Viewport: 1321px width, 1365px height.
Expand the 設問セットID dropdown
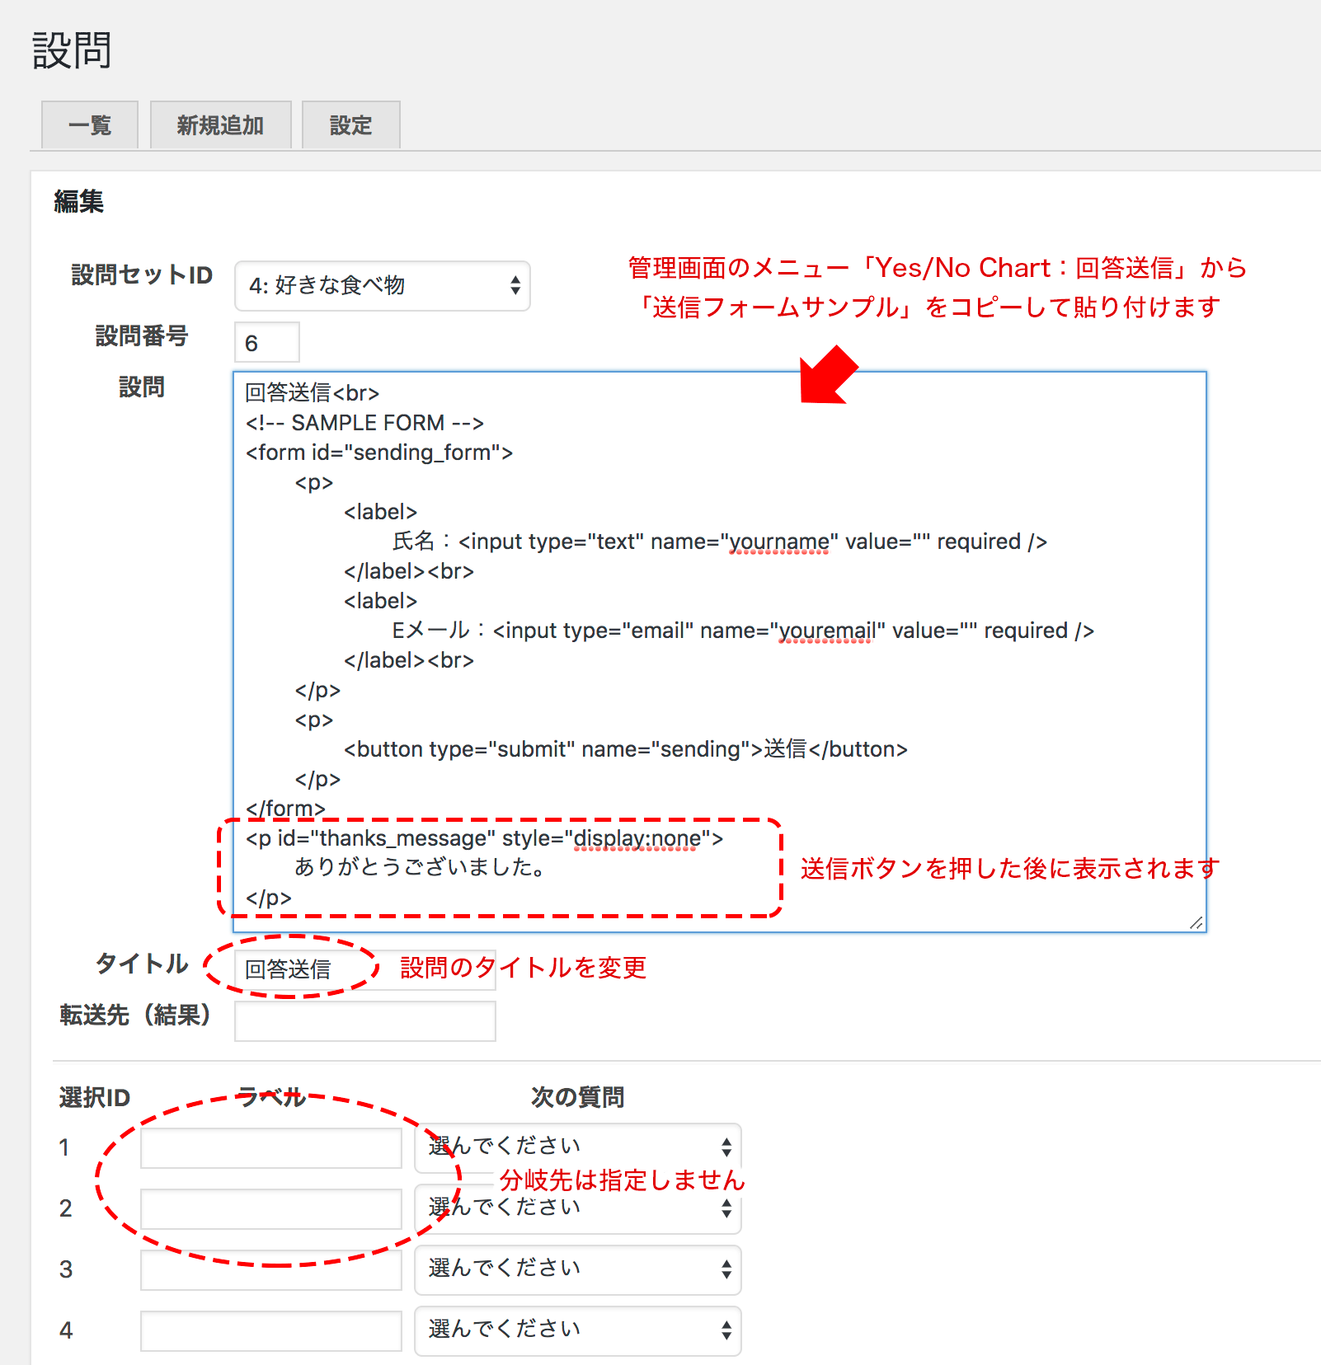(382, 286)
